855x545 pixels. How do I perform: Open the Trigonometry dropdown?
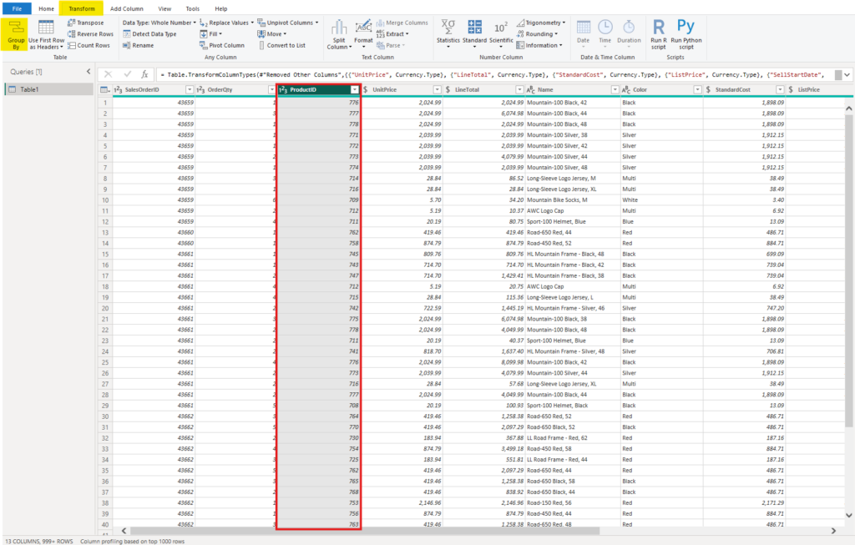point(541,23)
